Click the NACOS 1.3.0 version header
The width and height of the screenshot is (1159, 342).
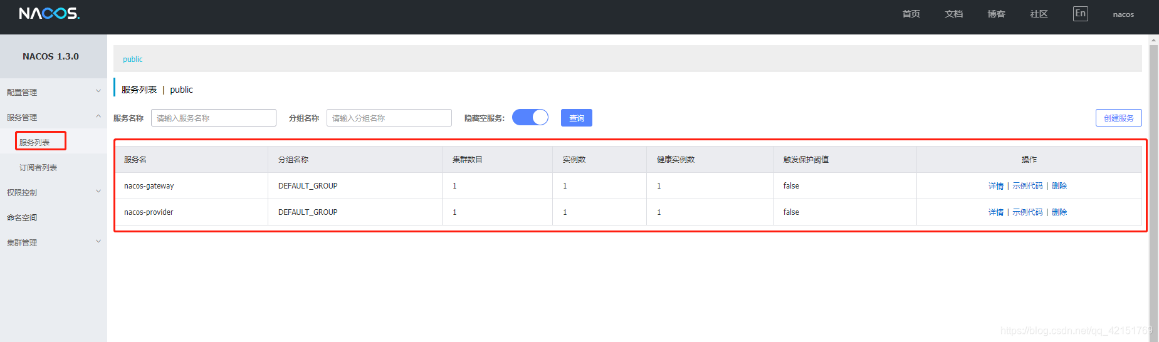(51, 56)
